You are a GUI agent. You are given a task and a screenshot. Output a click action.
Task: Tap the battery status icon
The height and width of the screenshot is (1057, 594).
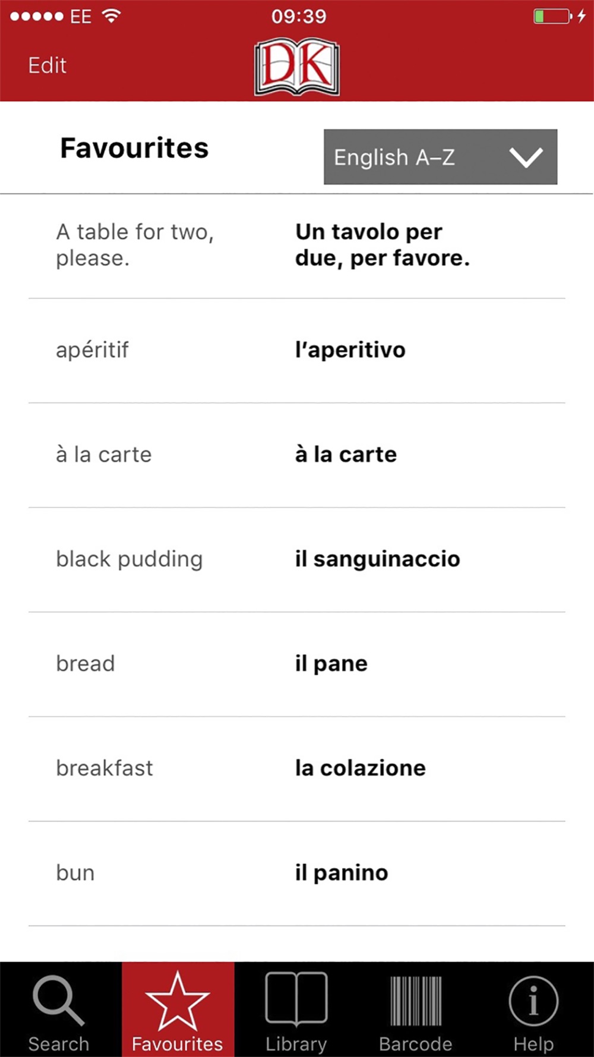click(552, 16)
